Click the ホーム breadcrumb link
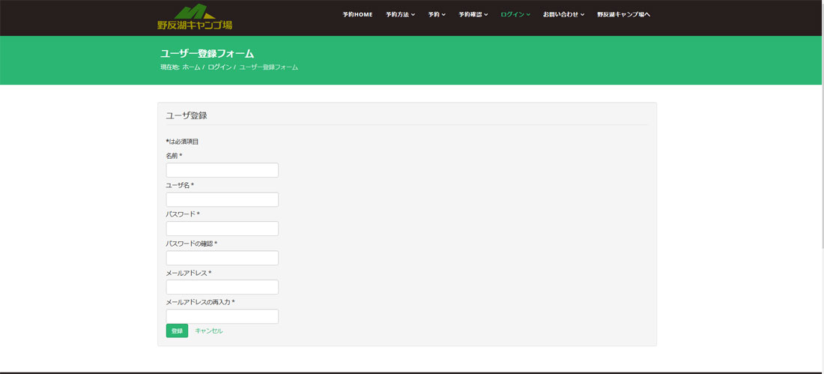This screenshot has width=824, height=374. pos(191,67)
